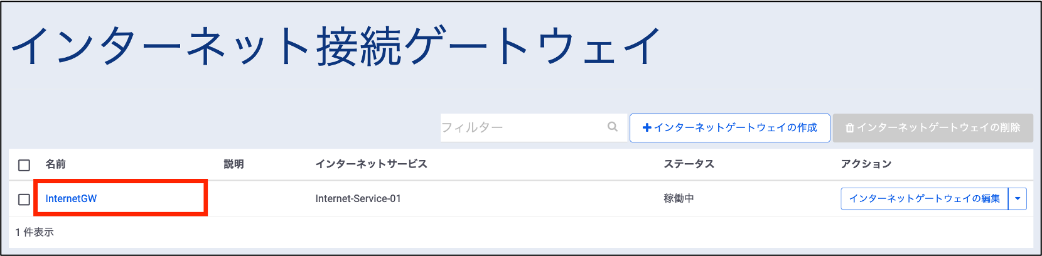The width and height of the screenshot is (1042, 256).
Task: Check the InternetGW row checkbox
Action: click(x=24, y=200)
